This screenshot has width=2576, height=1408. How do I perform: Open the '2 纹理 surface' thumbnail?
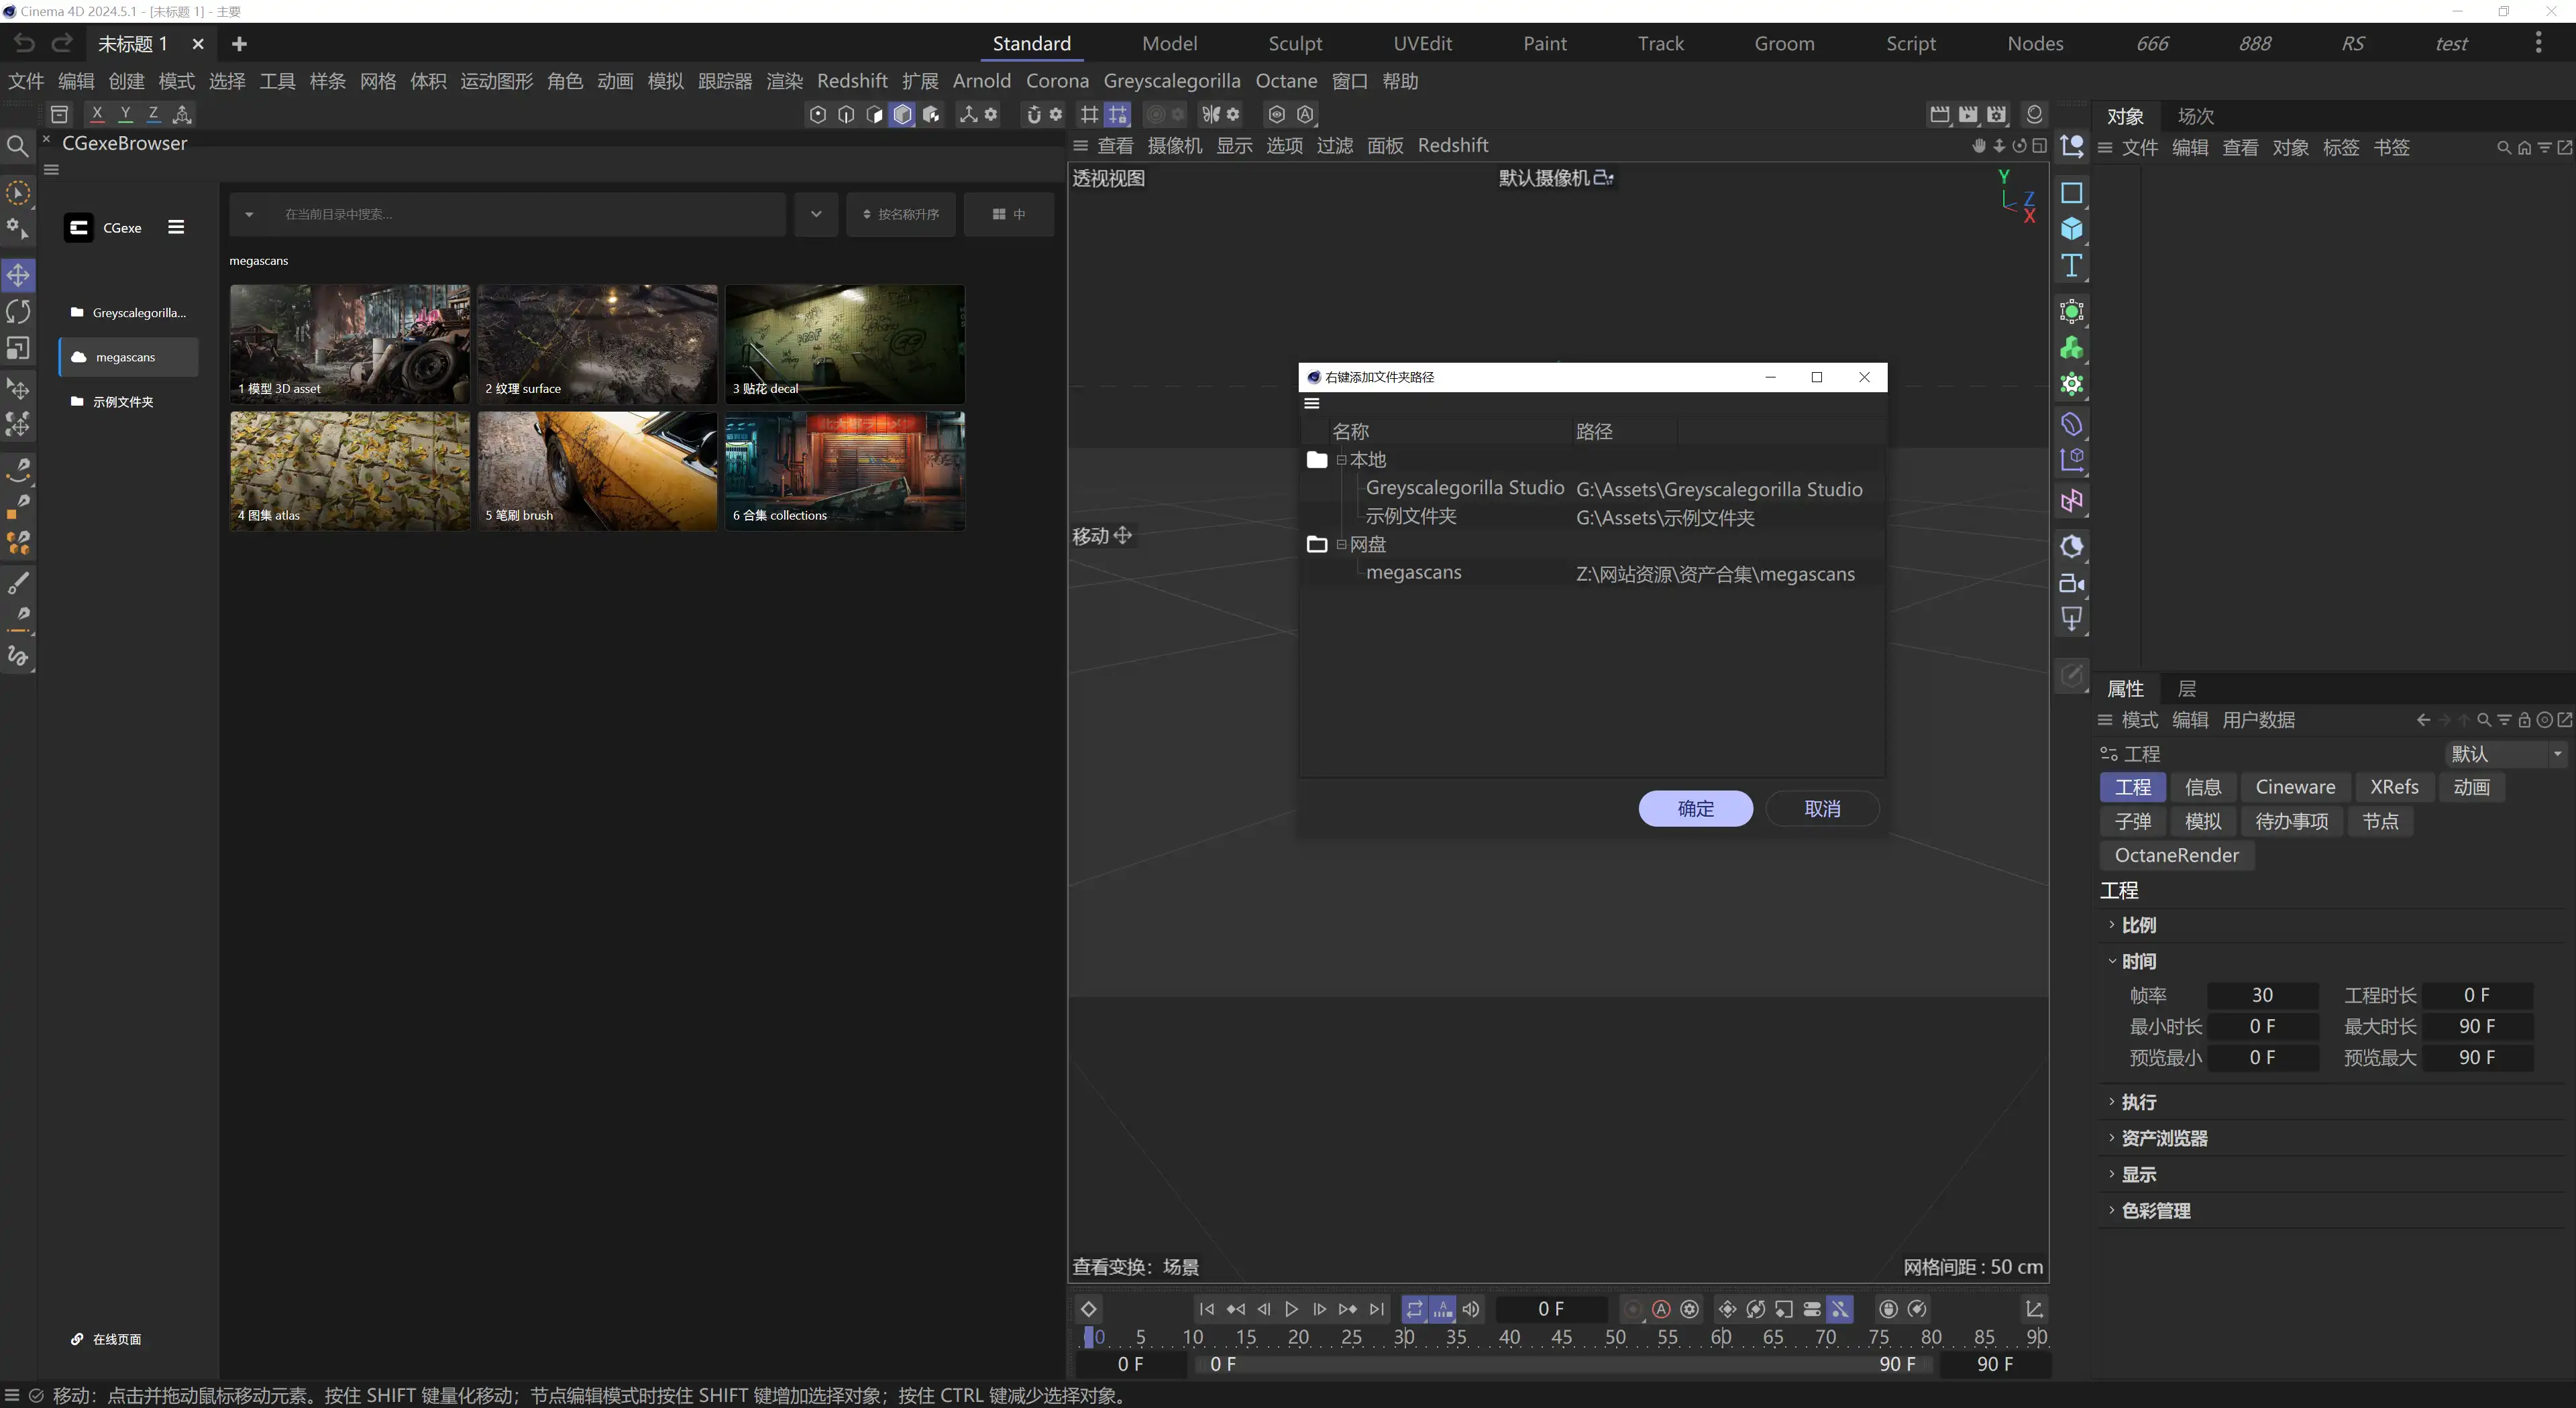(597, 344)
